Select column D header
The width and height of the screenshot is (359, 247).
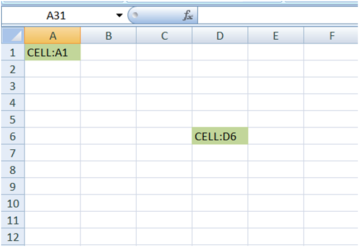click(x=219, y=36)
